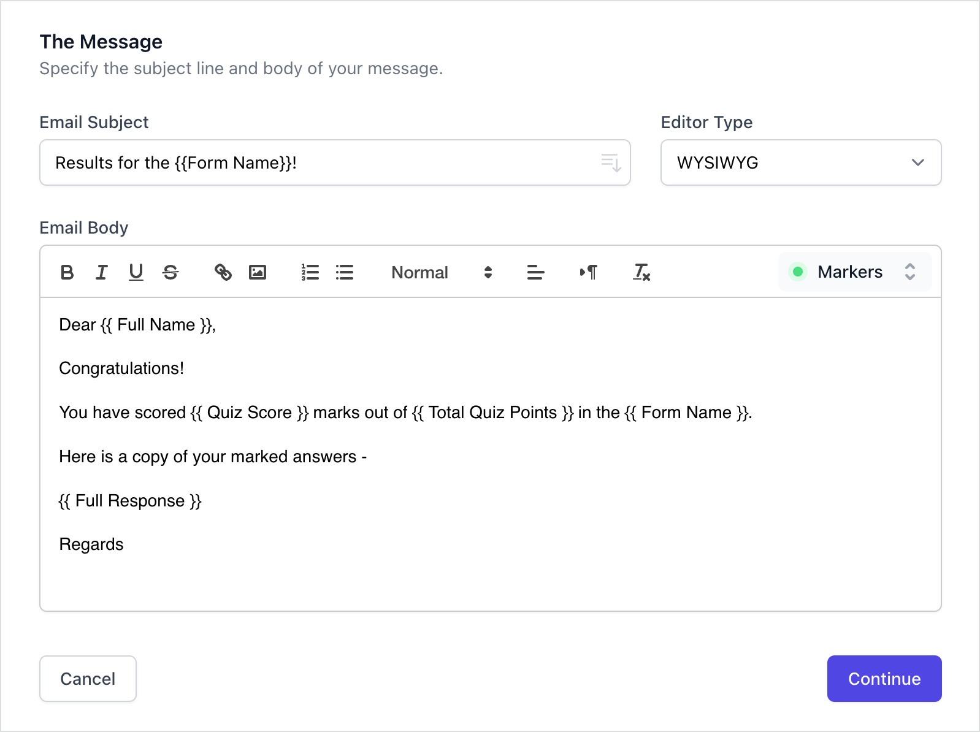Click into the Email Subject field

[x=319, y=162]
